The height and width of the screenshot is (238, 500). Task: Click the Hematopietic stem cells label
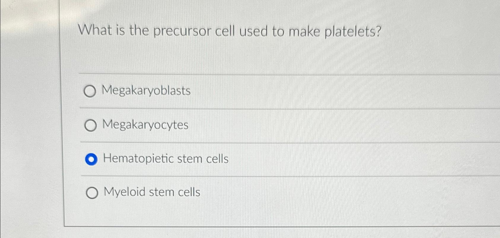click(166, 159)
